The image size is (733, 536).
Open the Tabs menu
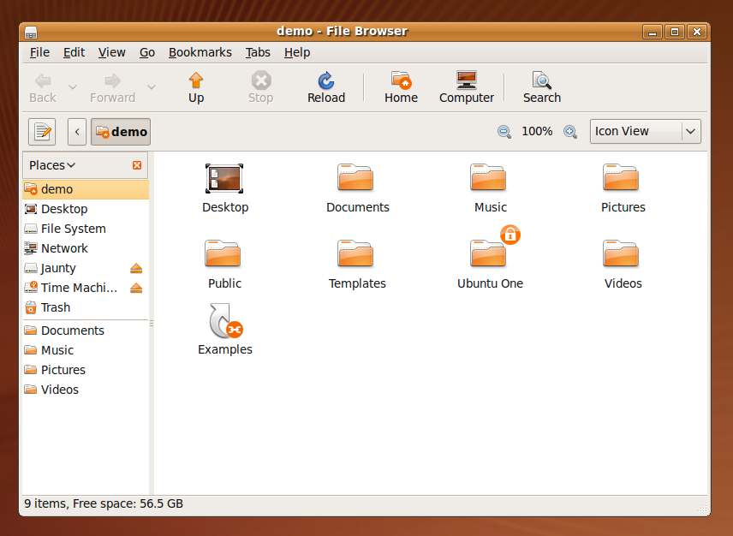click(x=258, y=52)
